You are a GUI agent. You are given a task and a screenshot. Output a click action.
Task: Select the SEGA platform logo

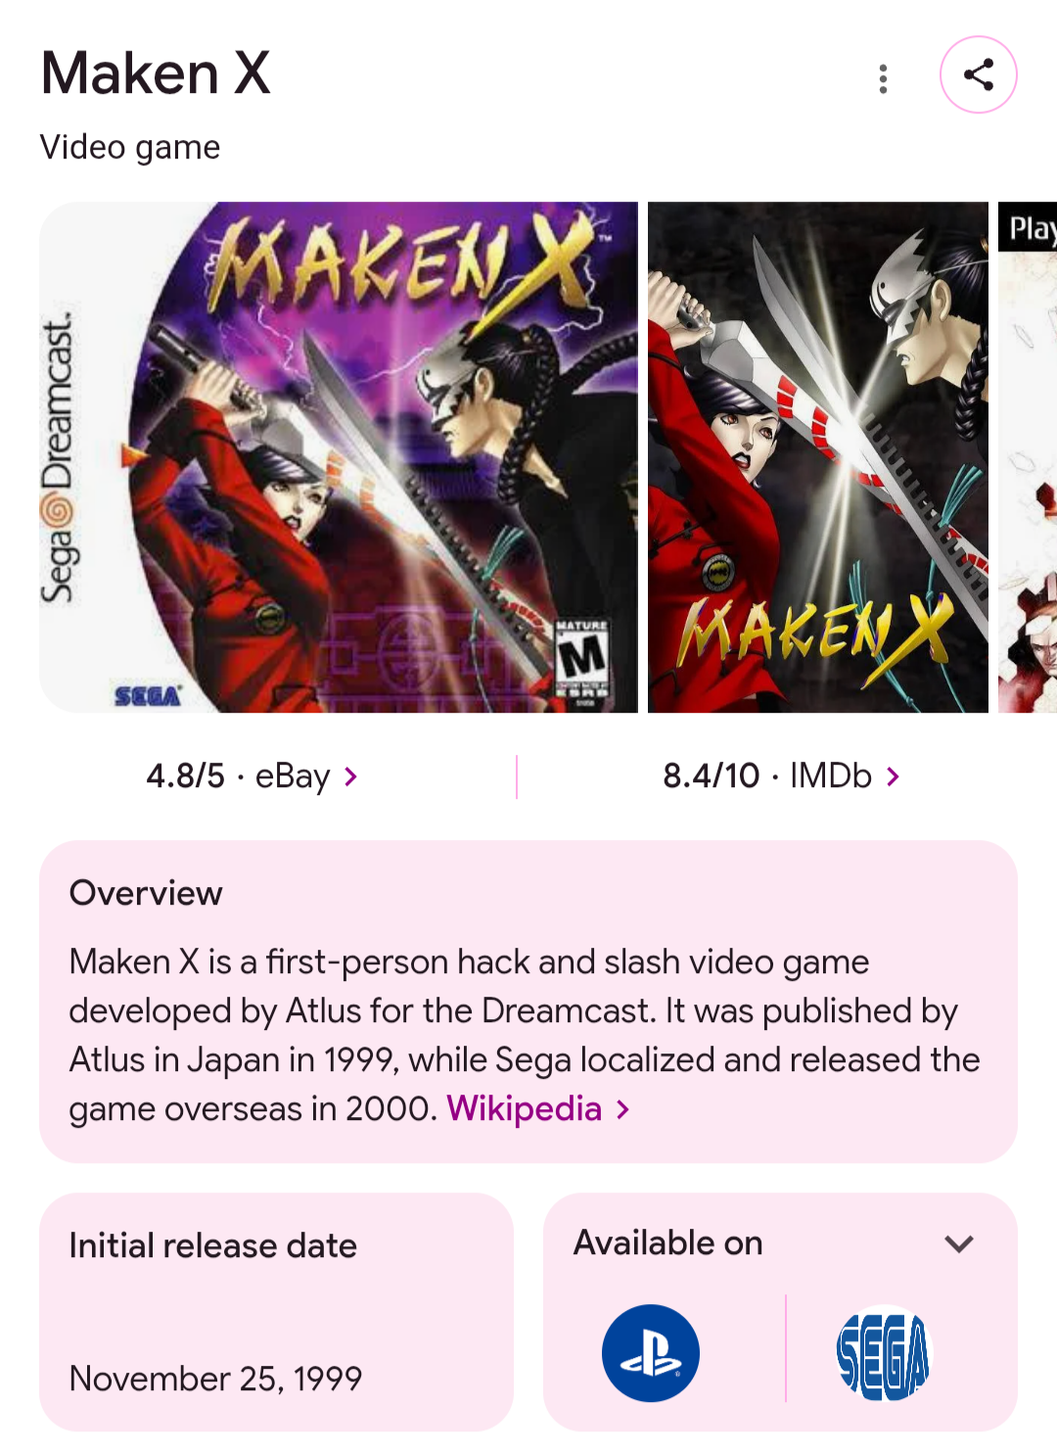[x=884, y=1354]
